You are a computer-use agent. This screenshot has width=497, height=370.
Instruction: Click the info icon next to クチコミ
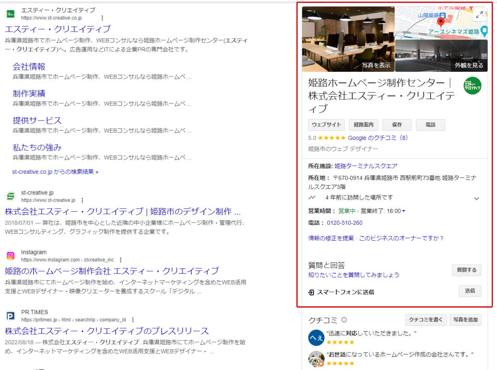[344, 320]
